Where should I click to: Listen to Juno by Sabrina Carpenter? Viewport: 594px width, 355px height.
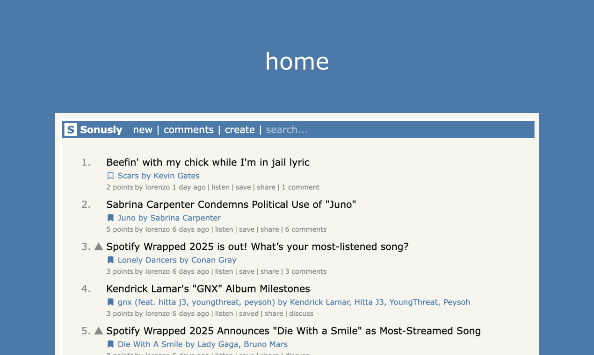[x=224, y=229]
